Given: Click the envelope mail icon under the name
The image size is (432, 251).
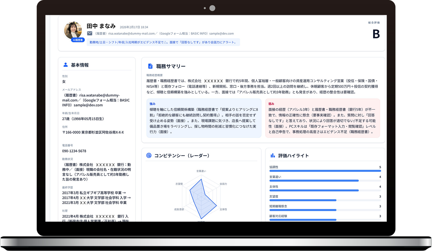Looking at the screenshot, I should click(x=90, y=33).
